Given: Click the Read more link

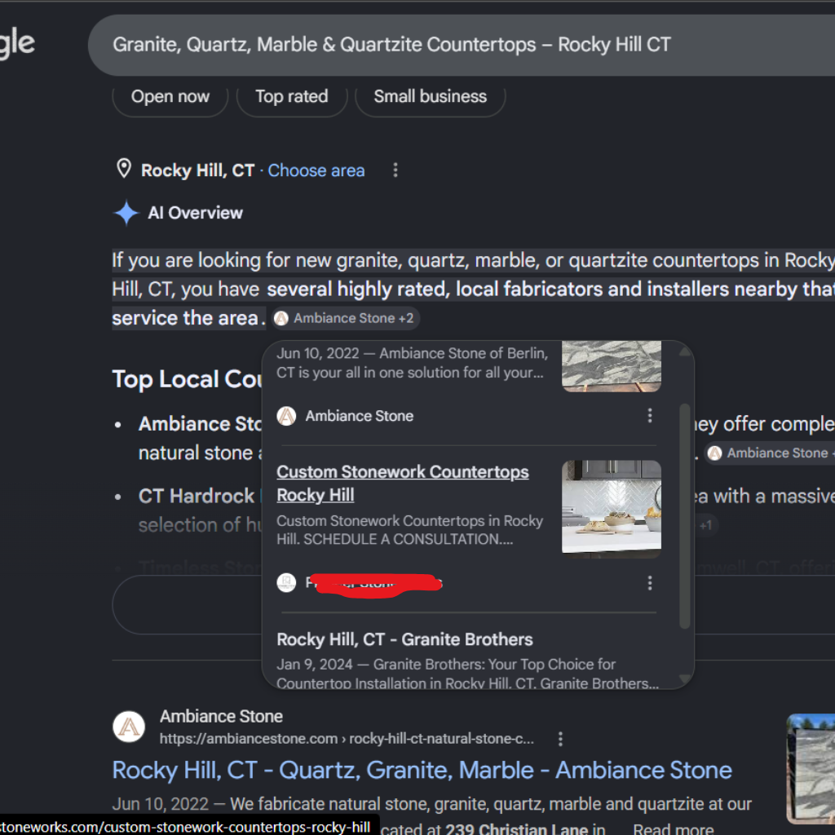Looking at the screenshot, I should tap(673, 828).
